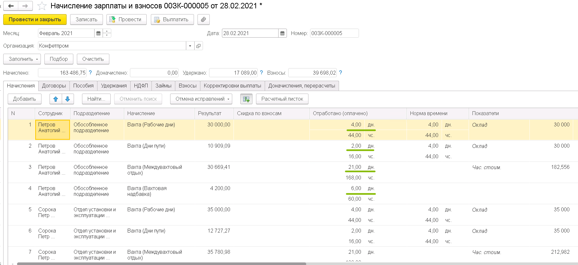Show help for the Начислено total
Viewport: 578px width, 265px height.
pos(90,73)
